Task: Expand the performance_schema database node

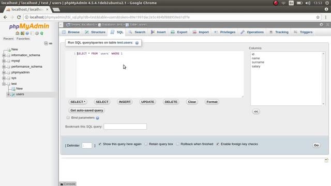Action: tap(4, 67)
